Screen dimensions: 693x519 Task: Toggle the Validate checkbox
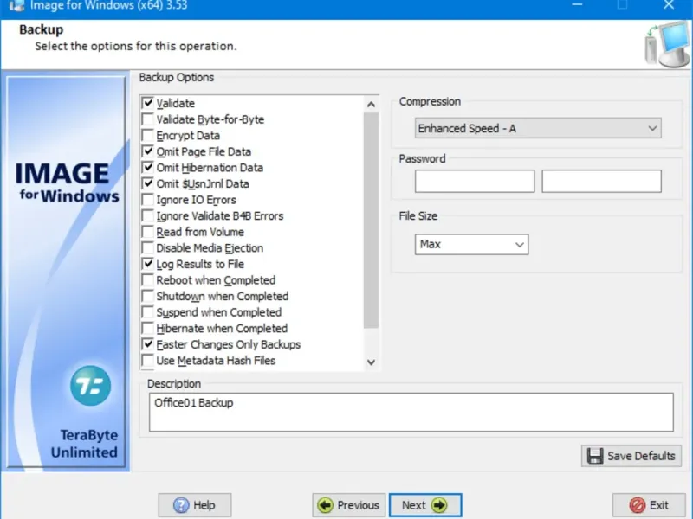tap(148, 103)
